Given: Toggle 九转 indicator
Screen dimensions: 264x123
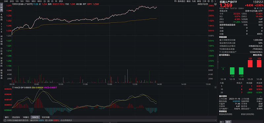Looking at the screenshot, I should coord(194,1).
